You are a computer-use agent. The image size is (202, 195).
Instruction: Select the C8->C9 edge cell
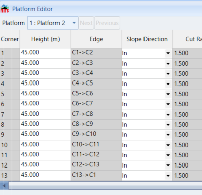coord(96,125)
